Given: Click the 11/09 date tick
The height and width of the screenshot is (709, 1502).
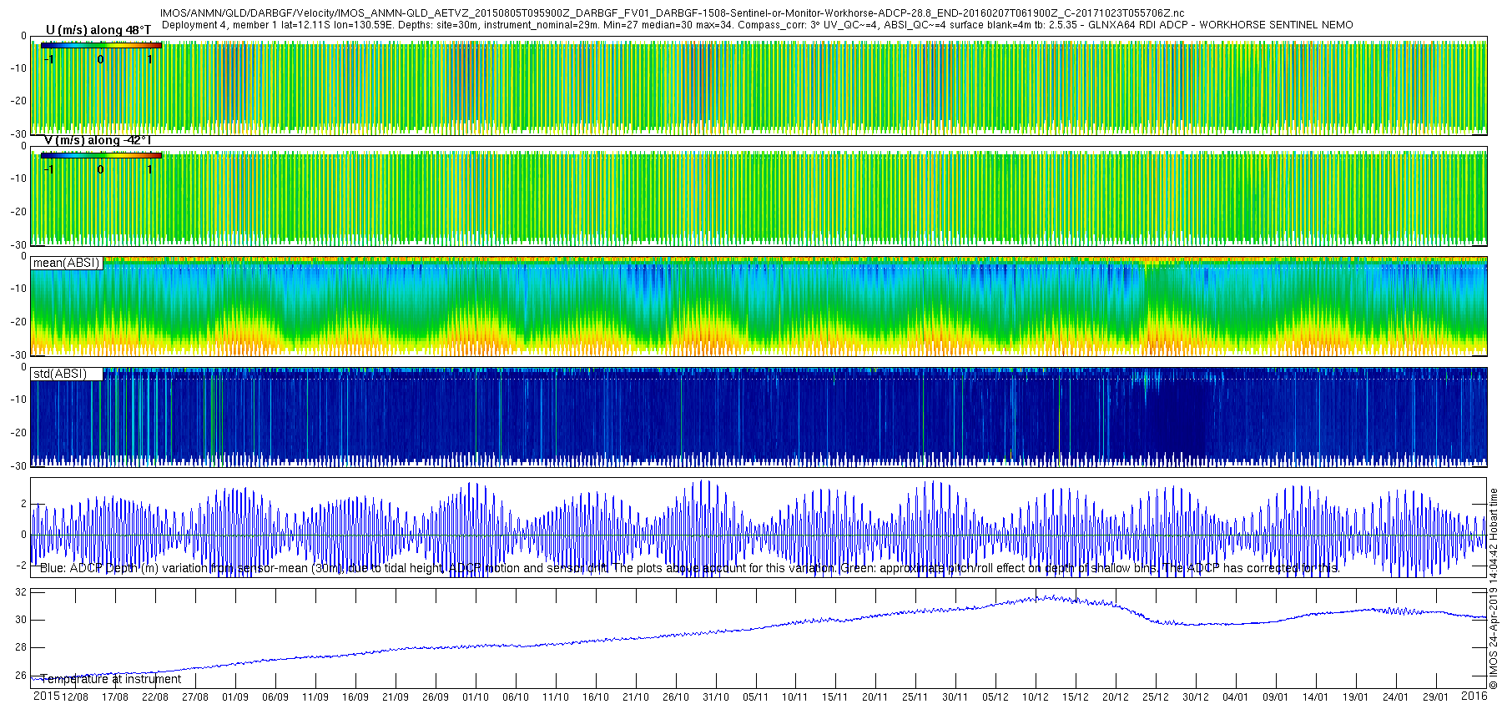Looking at the screenshot, I should coord(315,696).
